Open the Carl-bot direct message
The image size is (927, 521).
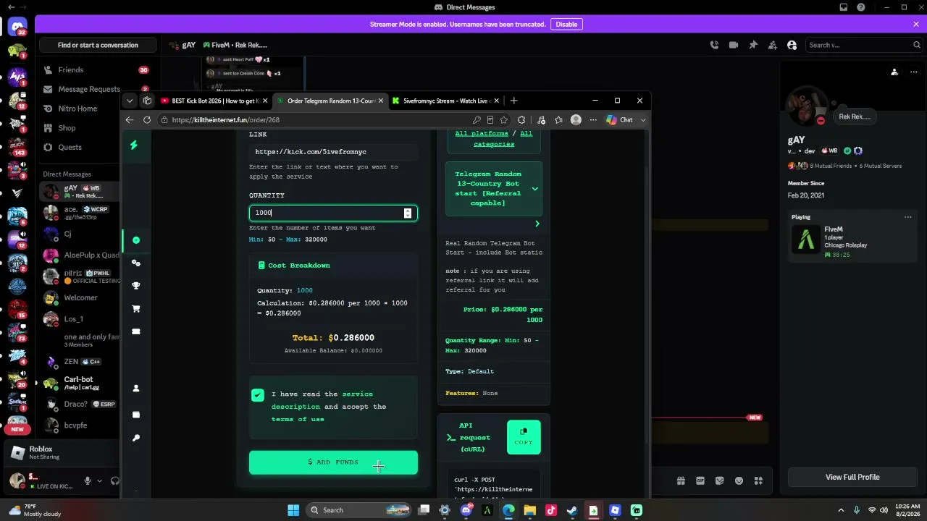click(x=81, y=383)
